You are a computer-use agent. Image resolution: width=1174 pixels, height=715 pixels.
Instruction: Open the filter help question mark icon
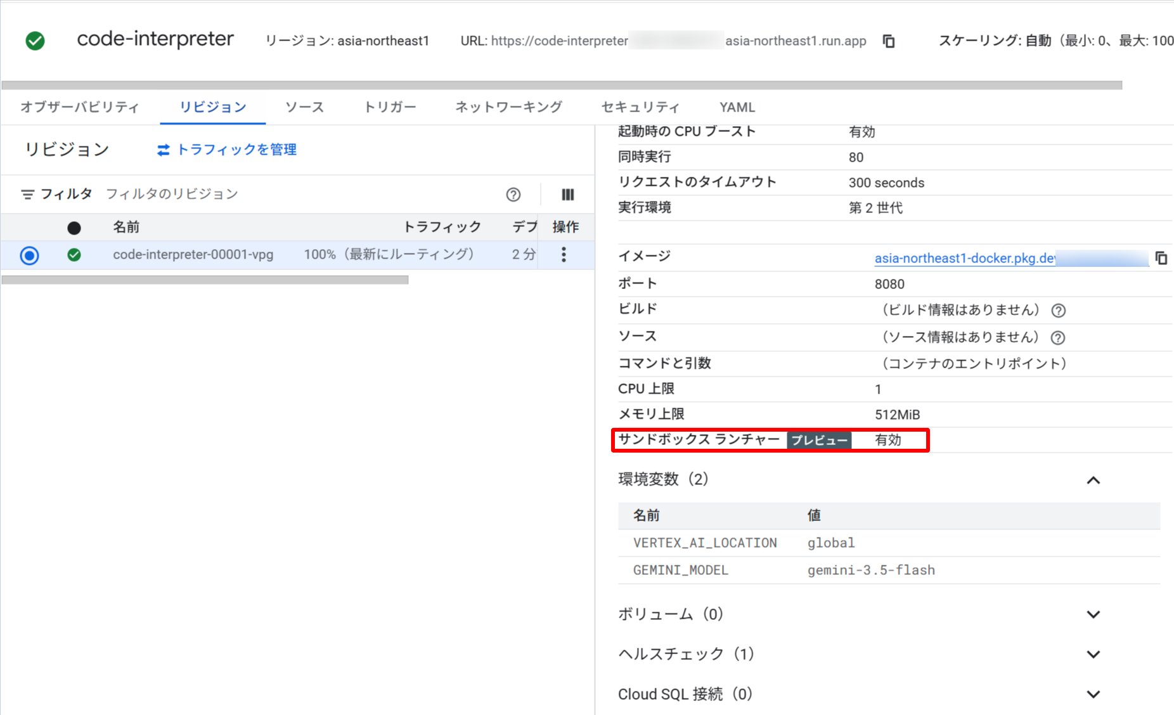pyautogui.click(x=513, y=195)
